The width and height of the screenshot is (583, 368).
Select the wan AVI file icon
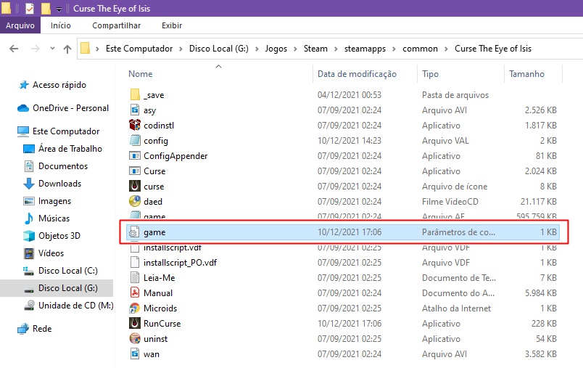point(135,354)
